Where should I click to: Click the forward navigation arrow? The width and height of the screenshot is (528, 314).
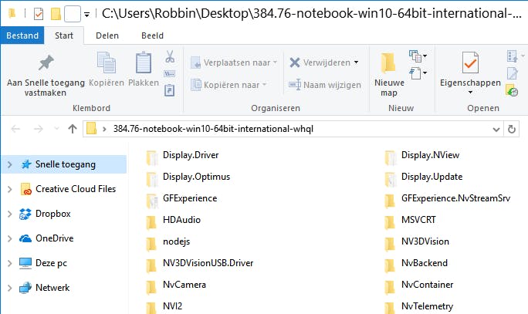click(x=39, y=129)
